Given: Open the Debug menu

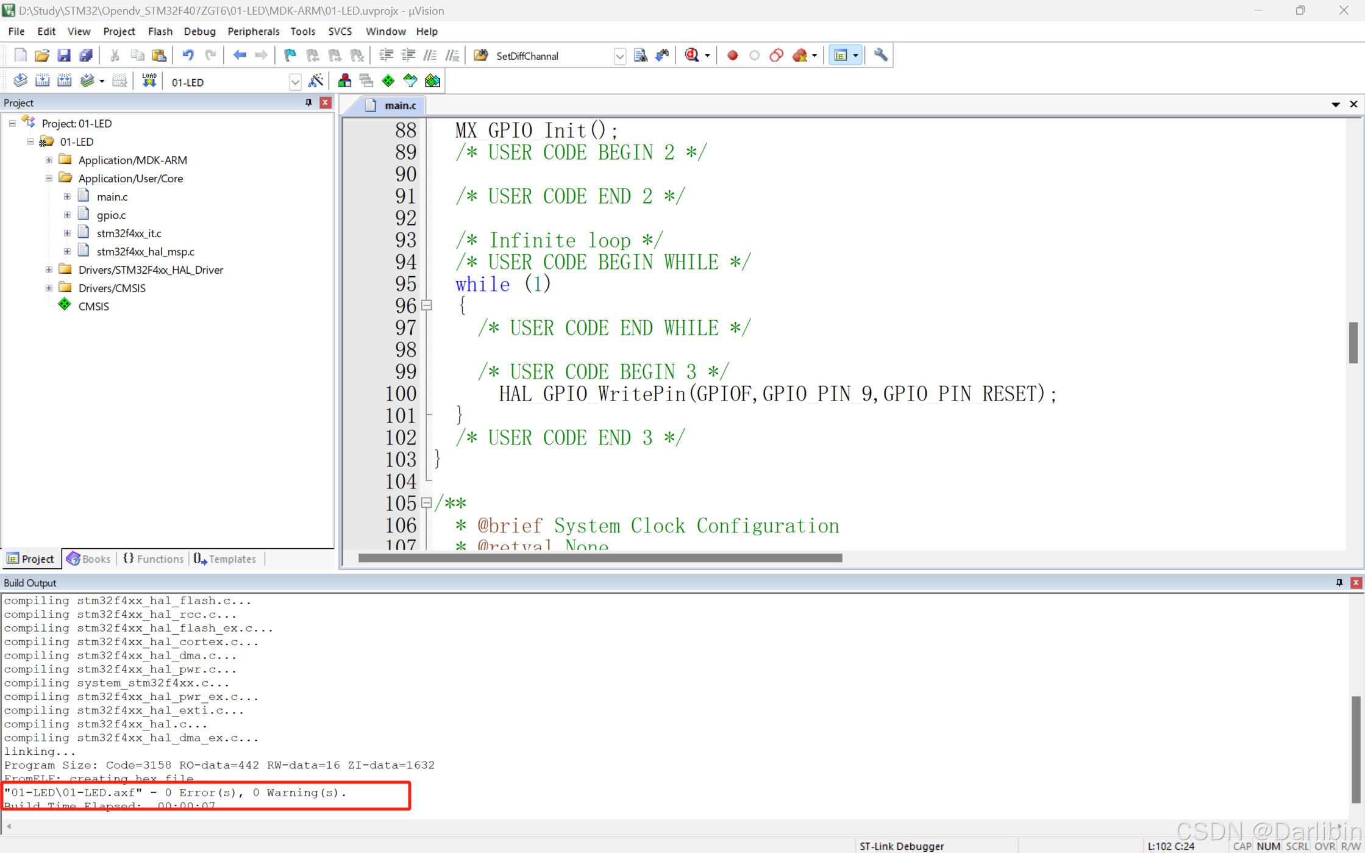Looking at the screenshot, I should pyautogui.click(x=199, y=31).
